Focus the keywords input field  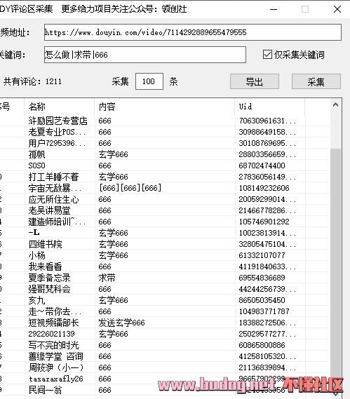click(x=145, y=55)
